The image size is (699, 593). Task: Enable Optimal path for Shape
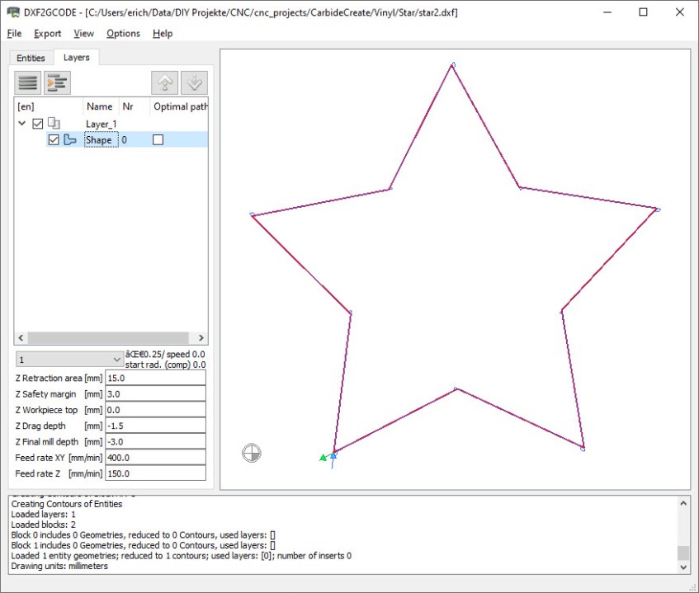pyautogui.click(x=158, y=140)
